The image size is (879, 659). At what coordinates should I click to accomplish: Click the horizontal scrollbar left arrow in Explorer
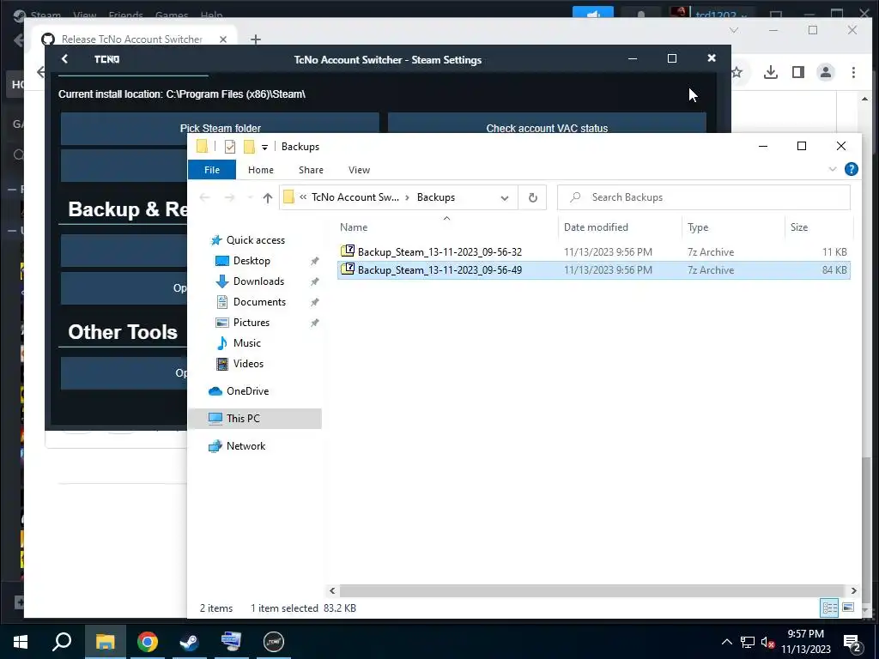(x=332, y=590)
